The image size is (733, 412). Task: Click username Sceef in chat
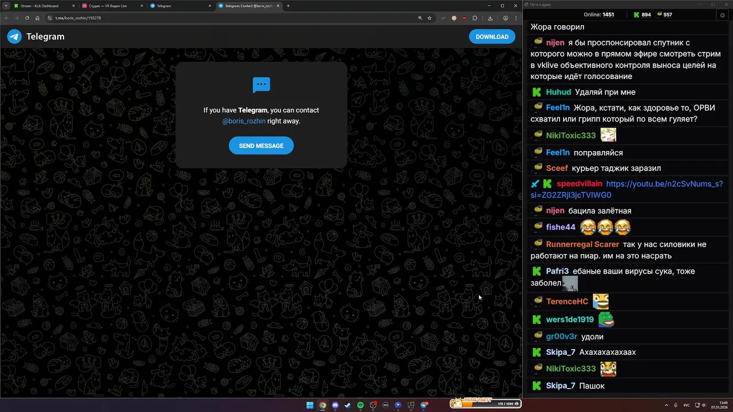557,168
